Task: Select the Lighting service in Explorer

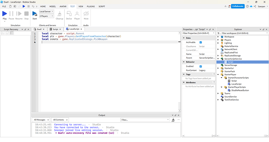Action: pyautogui.click(x=228, y=43)
